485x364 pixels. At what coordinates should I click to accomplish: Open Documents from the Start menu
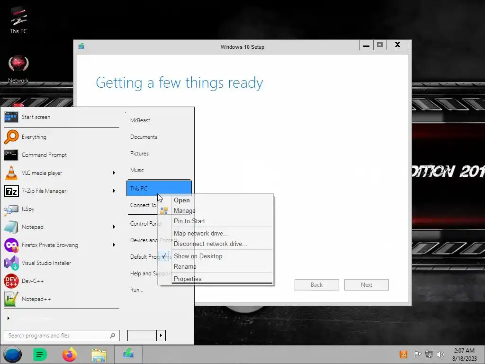[x=144, y=137]
